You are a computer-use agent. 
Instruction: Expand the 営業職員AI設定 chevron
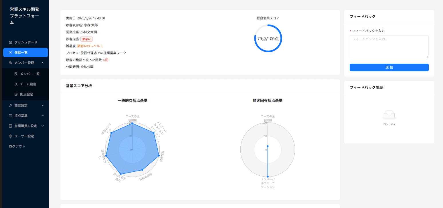coord(43,126)
